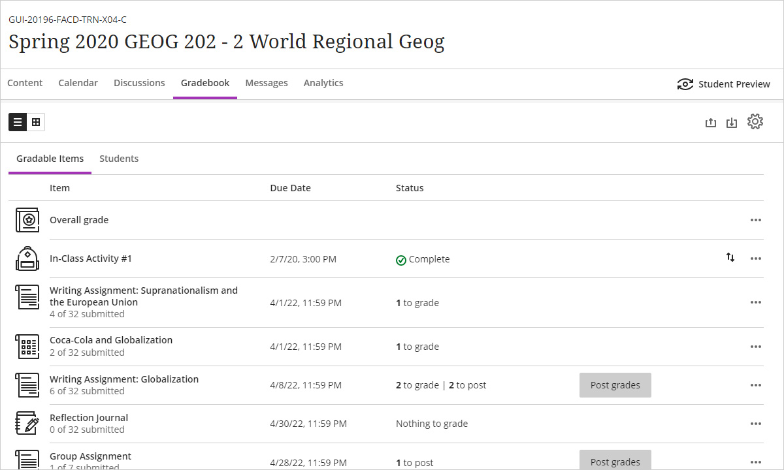Open gradebook settings gear icon
Screen dimensions: 784x470
(755, 122)
